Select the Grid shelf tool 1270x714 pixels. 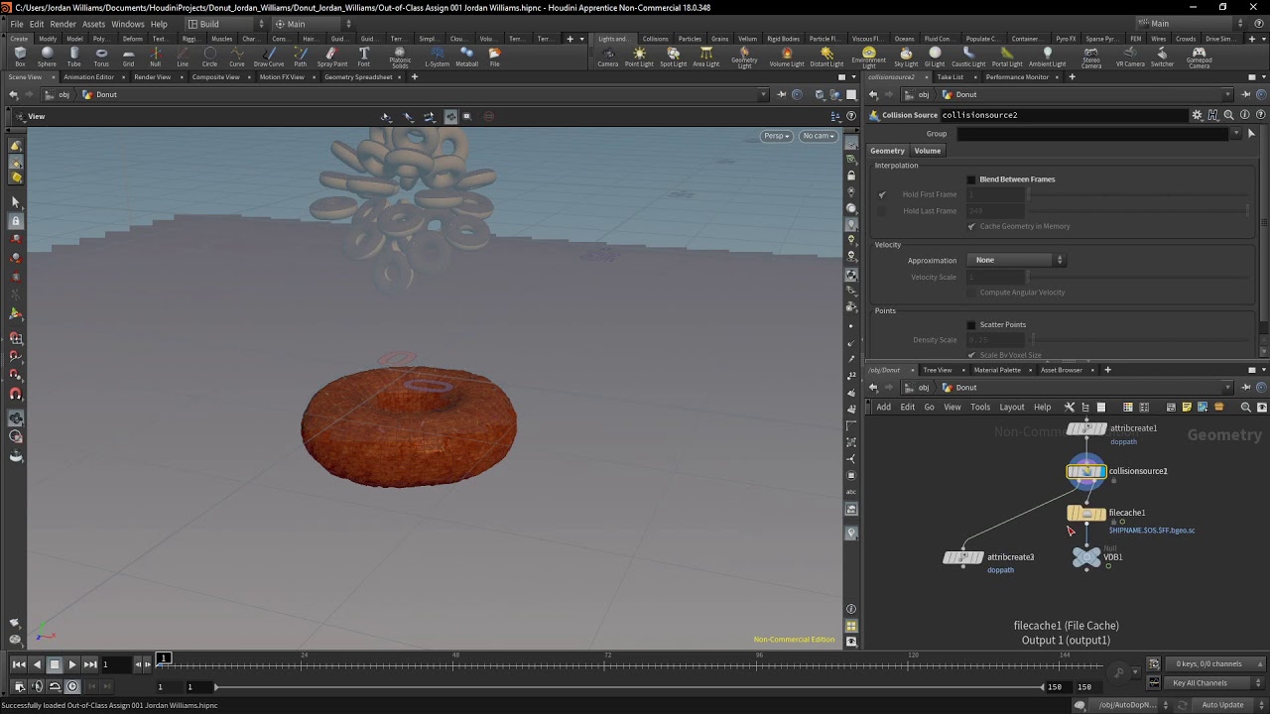tap(128, 57)
